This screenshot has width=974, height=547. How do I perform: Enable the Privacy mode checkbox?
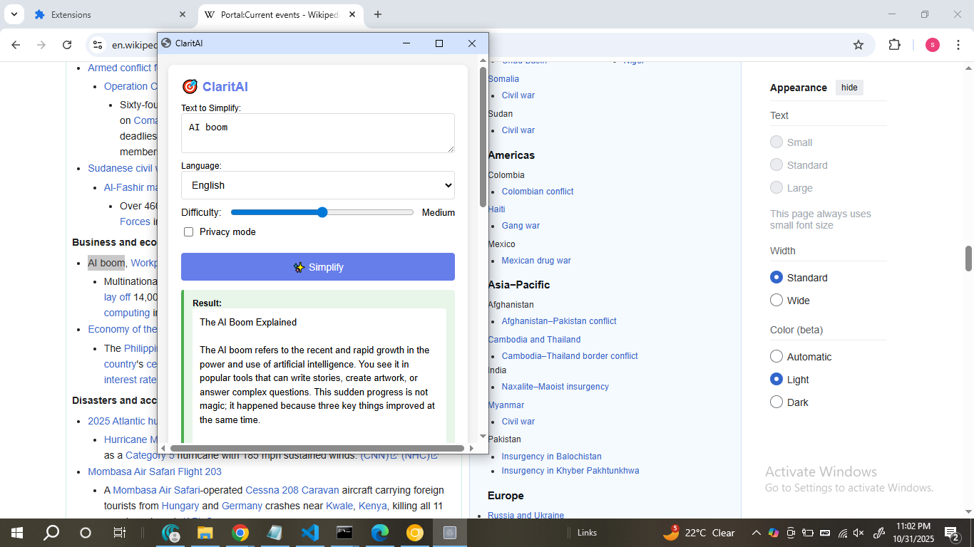point(188,231)
